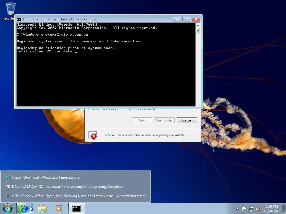Click the Show desktop strip
This screenshot has width=286, height=214.
tap(284, 208)
